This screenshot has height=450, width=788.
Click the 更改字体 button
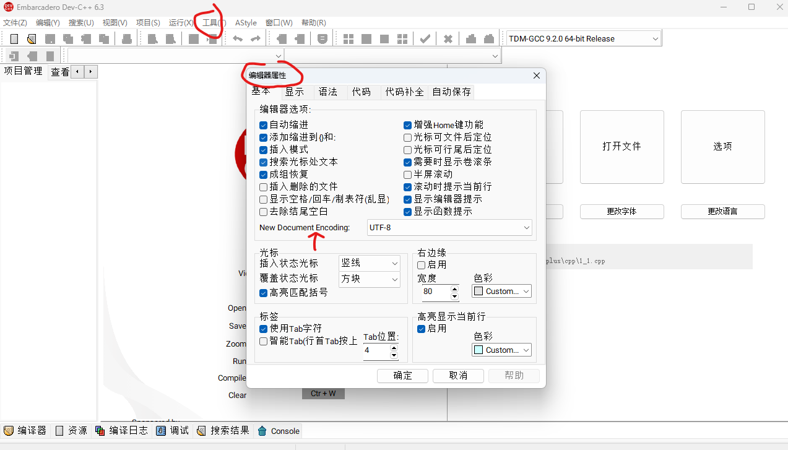click(x=622, y=212)
